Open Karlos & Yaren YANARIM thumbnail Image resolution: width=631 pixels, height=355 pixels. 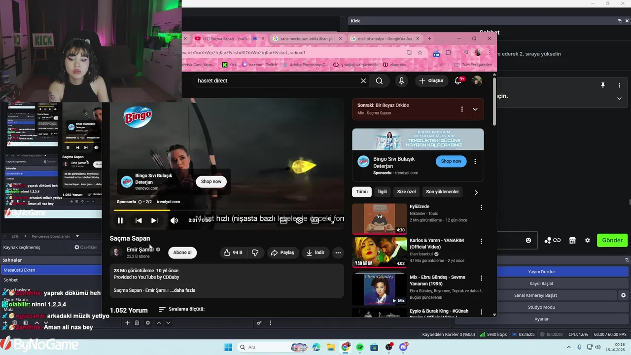tap(380, 252)
